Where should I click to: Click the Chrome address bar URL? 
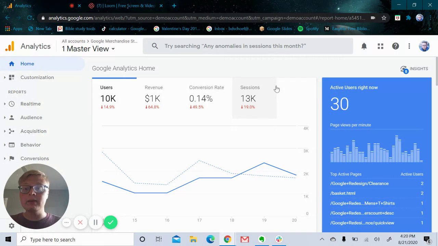point(207,18)
